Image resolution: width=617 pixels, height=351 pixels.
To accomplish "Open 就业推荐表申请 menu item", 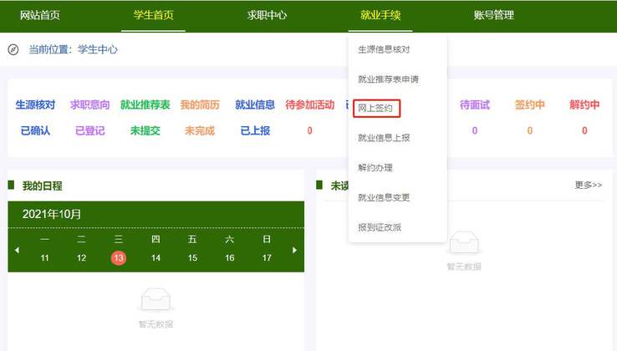I will (387, 79).
